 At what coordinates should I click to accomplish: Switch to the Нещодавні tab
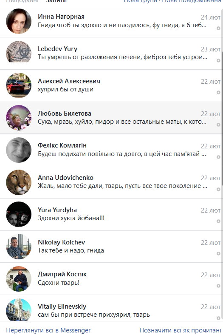(22, 1)
